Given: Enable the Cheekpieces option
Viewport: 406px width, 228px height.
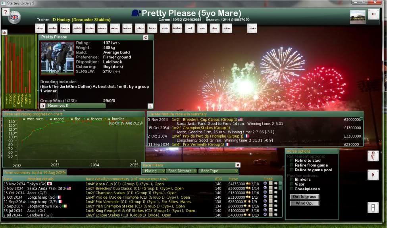Looking at the screenshot, I should point(292,189).
